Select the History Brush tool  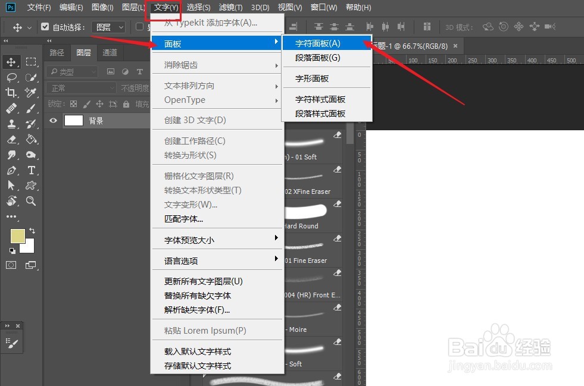(x=31, y=124)
